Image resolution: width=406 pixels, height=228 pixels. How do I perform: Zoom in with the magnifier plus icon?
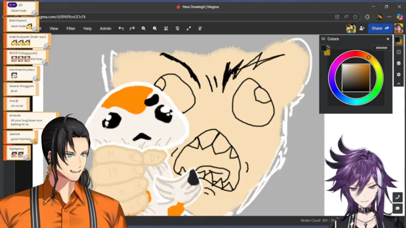pos(143,29)
